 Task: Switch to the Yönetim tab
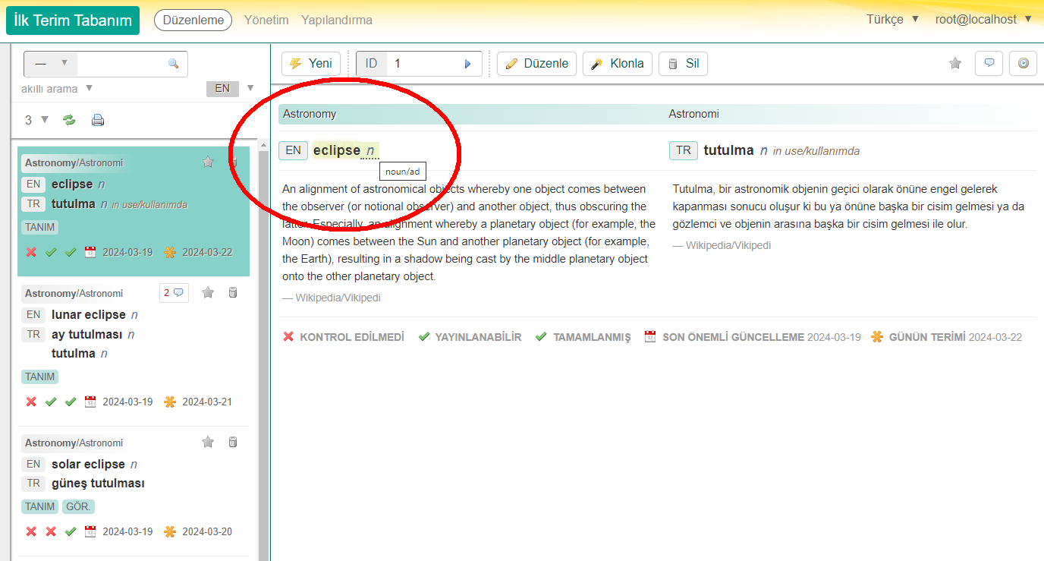[x=266, y=20]
